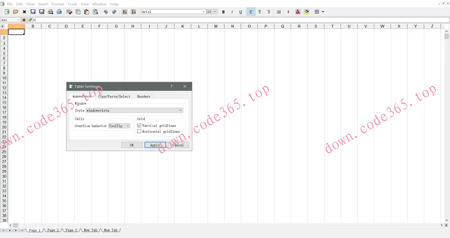
Task: Select column header M
Action: tap(216, 26)
